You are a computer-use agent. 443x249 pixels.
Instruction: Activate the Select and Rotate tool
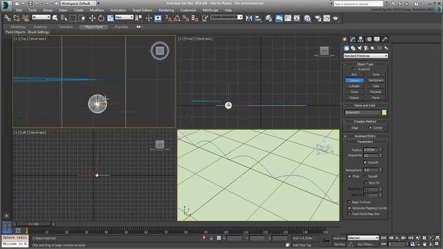[101, 18]
